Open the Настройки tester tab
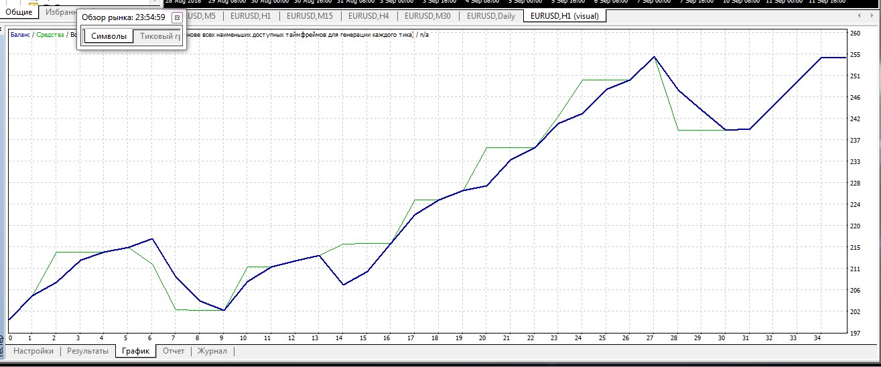881x367 pixels. 33,351
